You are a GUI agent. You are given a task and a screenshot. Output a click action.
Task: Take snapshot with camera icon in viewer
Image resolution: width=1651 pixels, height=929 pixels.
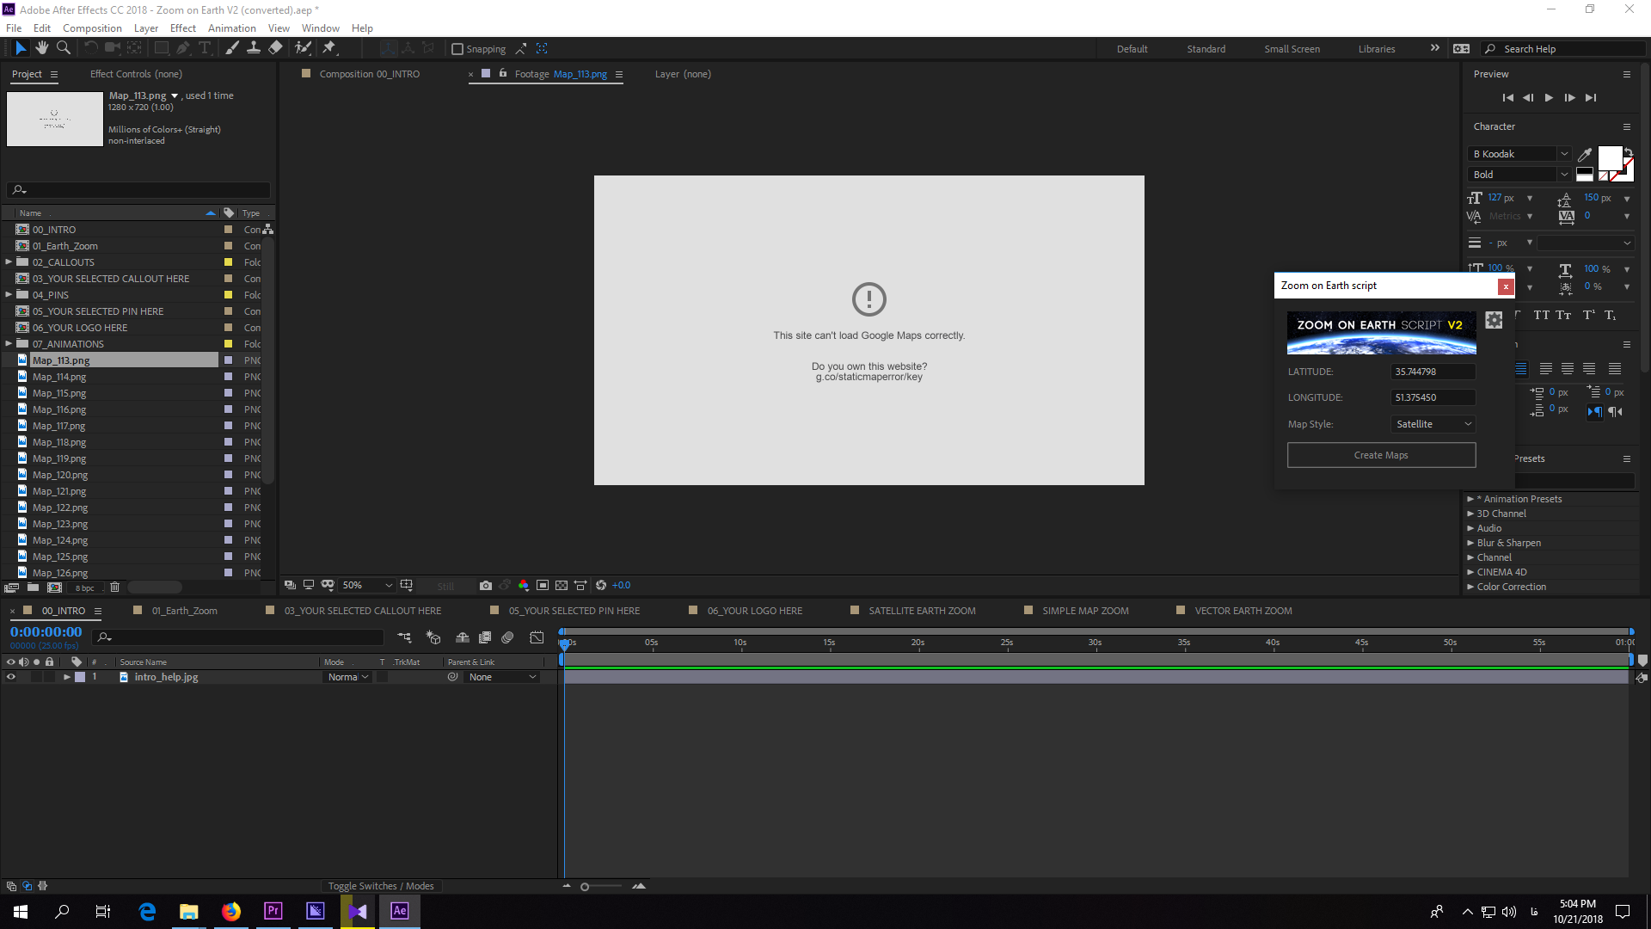(486, 585)
